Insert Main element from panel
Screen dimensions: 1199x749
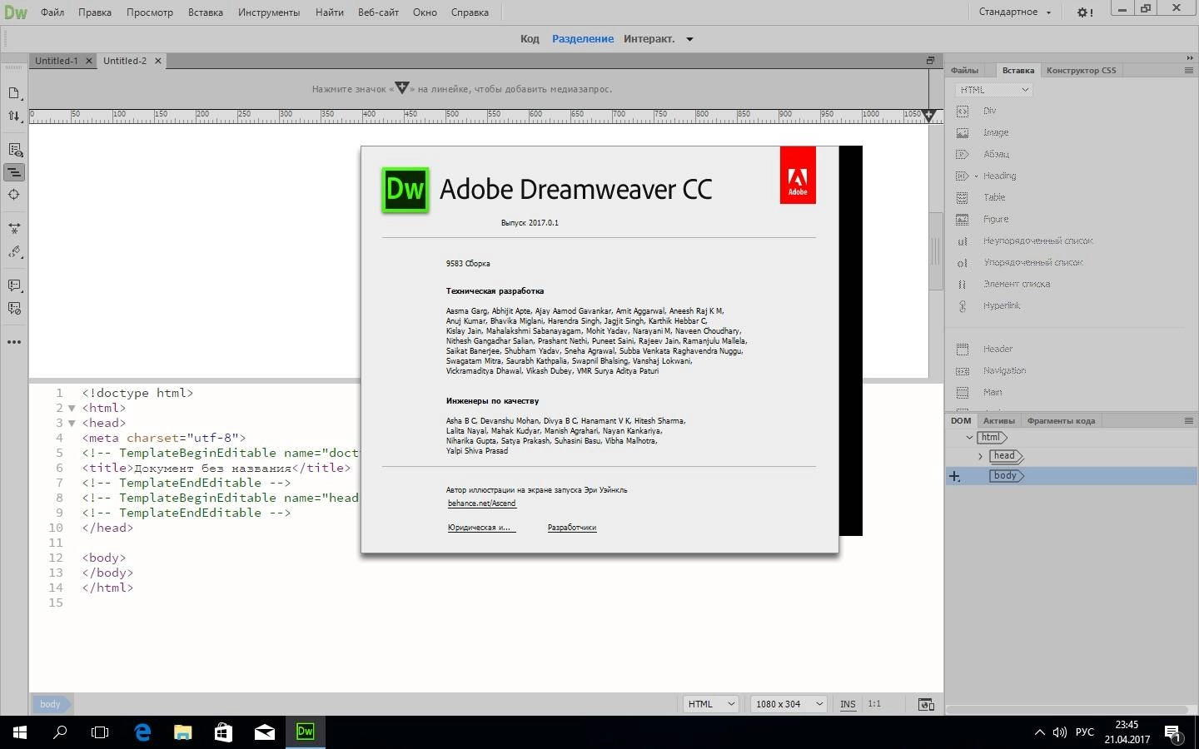[992, 392]
